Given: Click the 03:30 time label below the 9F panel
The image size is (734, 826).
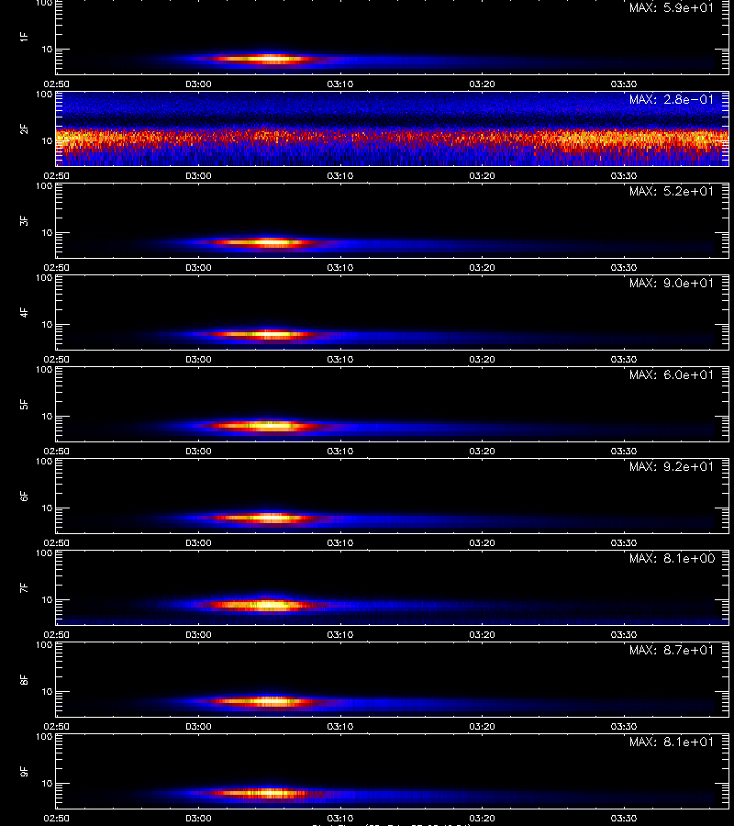Looking at the screenshot, I should [x=624, y=818].
